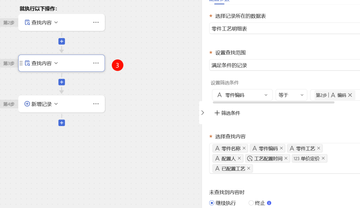Open more options for step 3 查找内容
This screenshot has height=208, width=360.
click(x=96, y=63)
